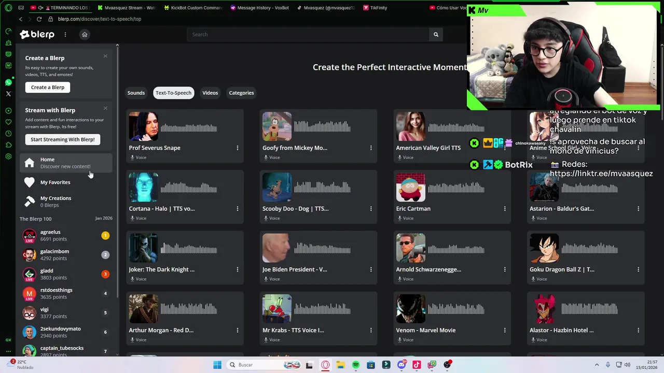Switch to Message History - VoxBot tab
This screenshot has width=664, height=373.
(x=259, y=8)
